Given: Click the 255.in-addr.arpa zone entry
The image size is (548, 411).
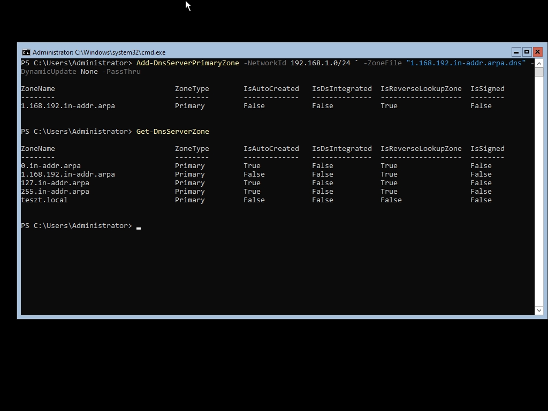Looking at the screenshot, I should (x=55, y=192).
